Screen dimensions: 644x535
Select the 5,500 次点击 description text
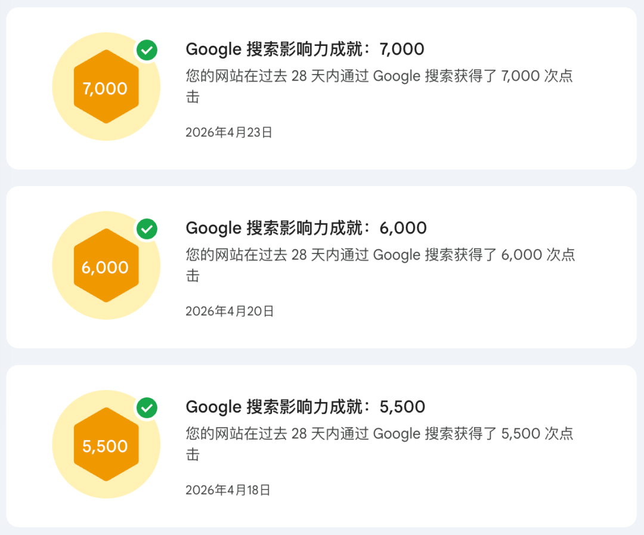(x=379, y=444)
